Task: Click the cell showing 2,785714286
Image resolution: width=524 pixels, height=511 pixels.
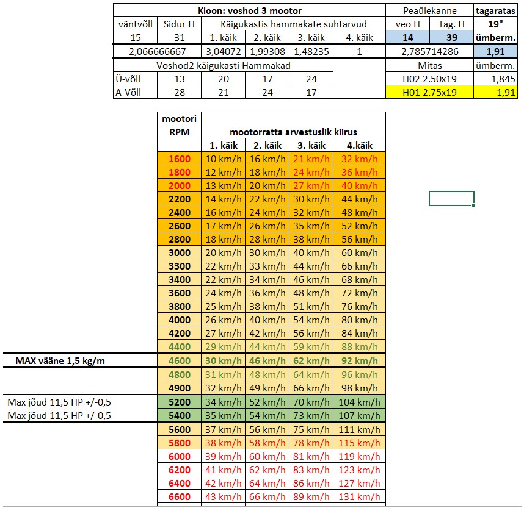Action: click(430, 51)
